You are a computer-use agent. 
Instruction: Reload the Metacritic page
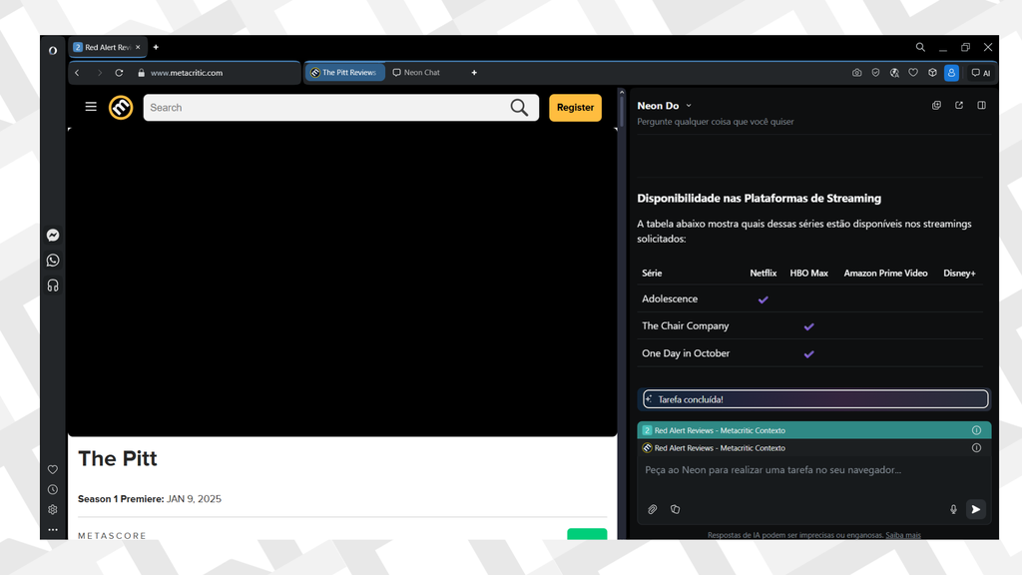(x=119, y=73)
